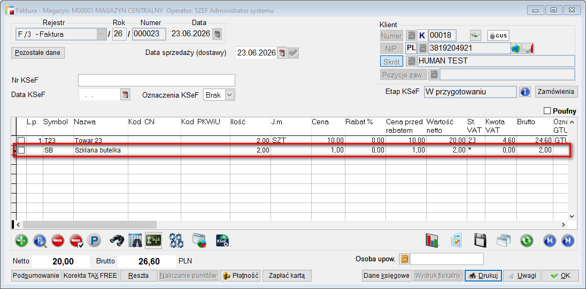Click the Zapłać kartą button
The height and width of the screenshot is (289, 586).
pyautogui.click(x=287, y=276)
